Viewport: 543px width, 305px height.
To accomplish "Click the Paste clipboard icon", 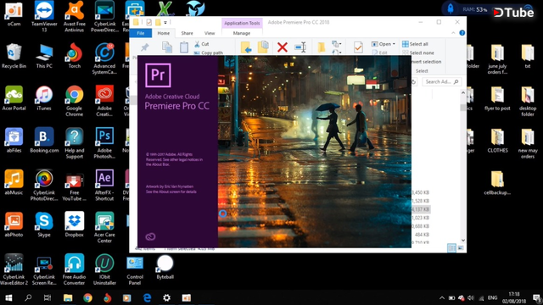I will tap(184, 47).
